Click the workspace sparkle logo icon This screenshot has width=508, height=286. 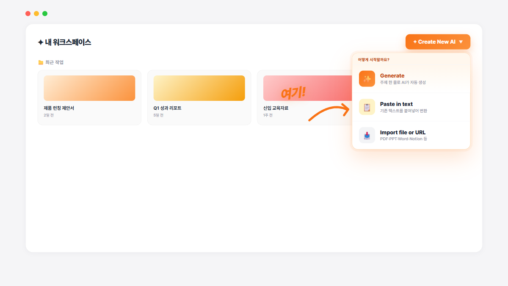point(40,42)
